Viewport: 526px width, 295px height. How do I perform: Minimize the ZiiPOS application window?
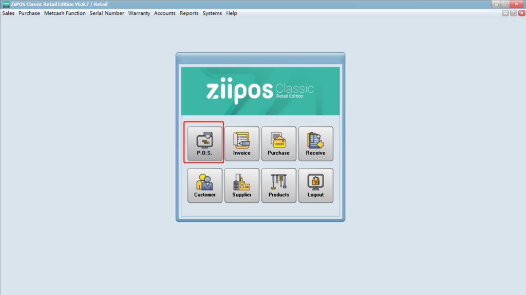496,4
